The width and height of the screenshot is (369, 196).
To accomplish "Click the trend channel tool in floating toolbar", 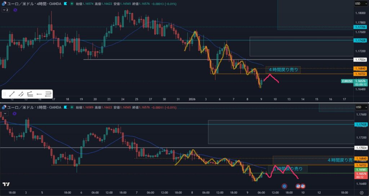I will pyautogui.click(x=21, y=94).
